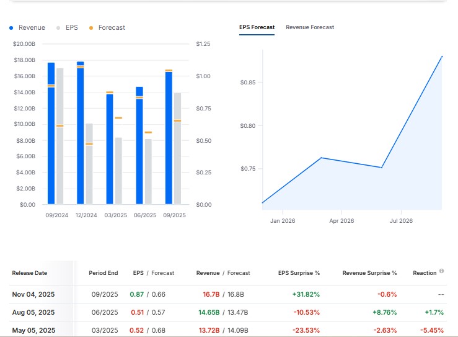458x337 pixels.
Task: Click the Period End column header
Action: tap(103, 273)
